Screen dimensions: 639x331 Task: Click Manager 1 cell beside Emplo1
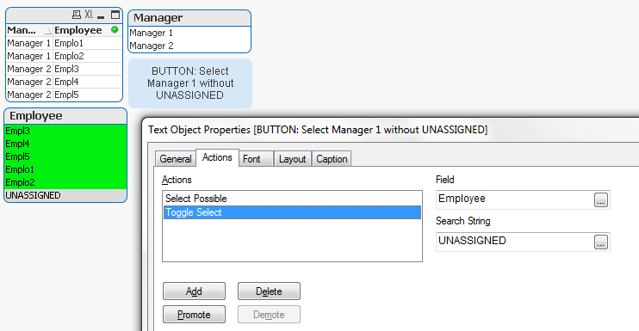(29, 43)
